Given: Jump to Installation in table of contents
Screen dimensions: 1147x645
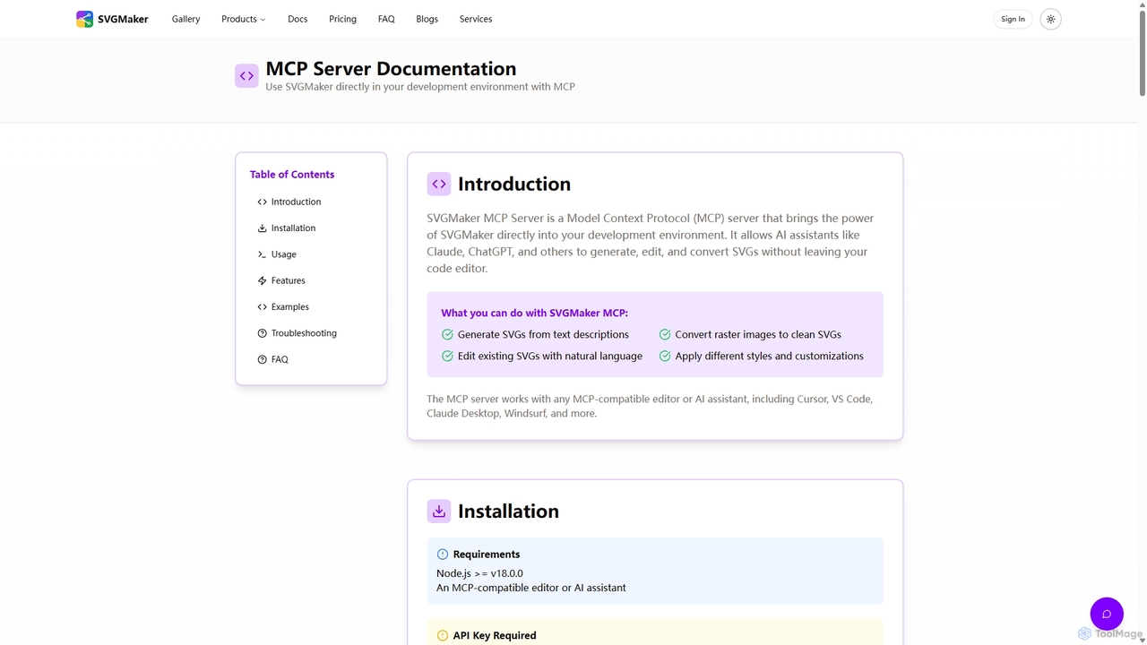Looking at the screenshot, I should point(294,228).
